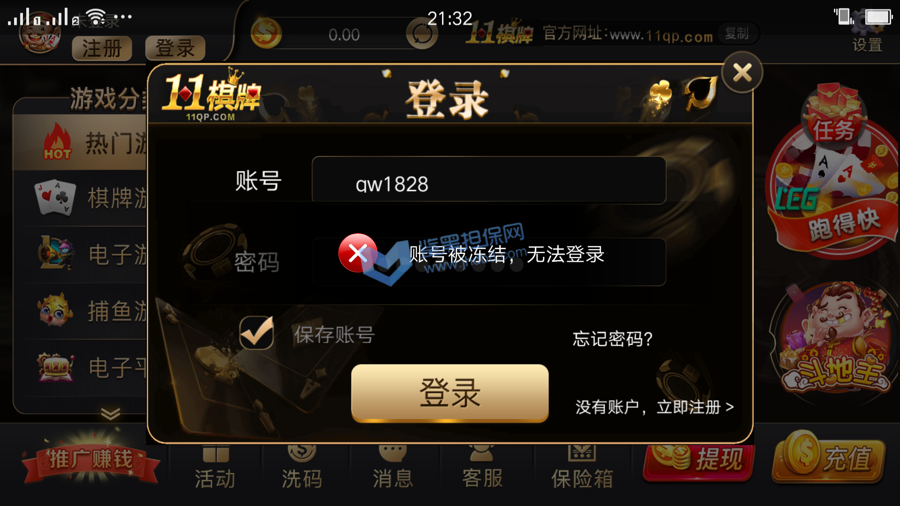Open the 设置 settings icon
Screen dimensions: 900x506
point(867,31)
